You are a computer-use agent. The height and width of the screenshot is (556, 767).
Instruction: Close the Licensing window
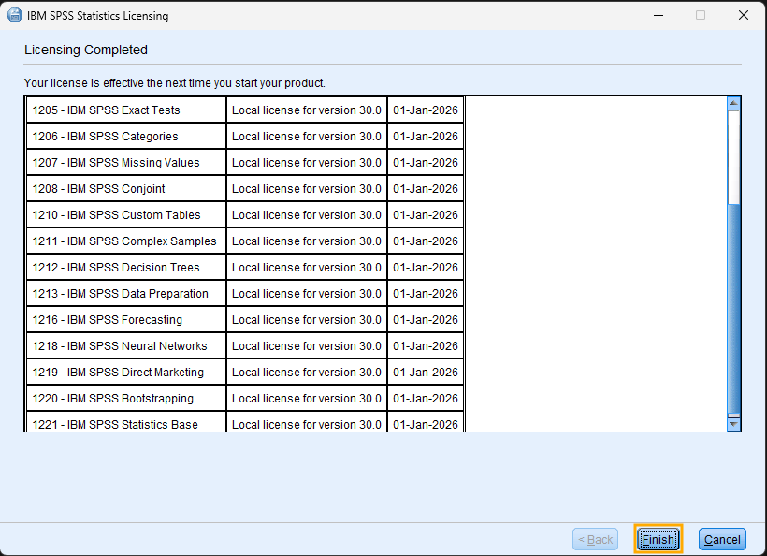pos(743,15)
